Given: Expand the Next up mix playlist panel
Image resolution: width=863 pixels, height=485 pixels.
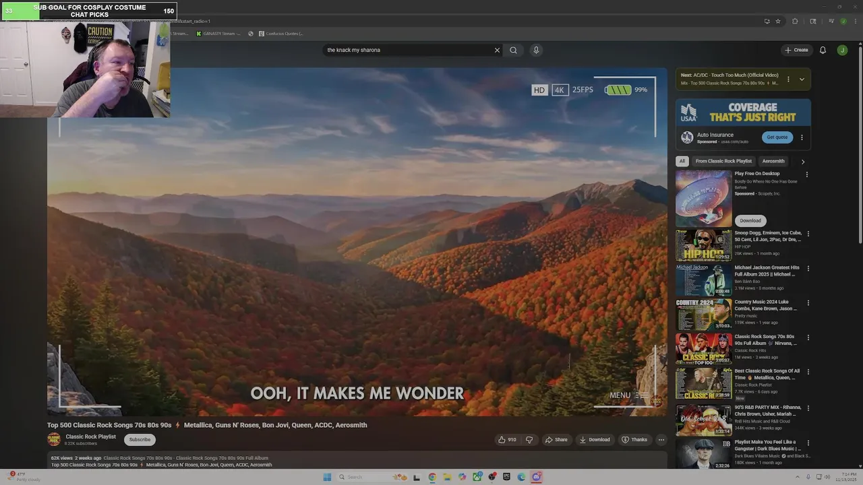Looking at the screenshot, I should click(802, 79).
